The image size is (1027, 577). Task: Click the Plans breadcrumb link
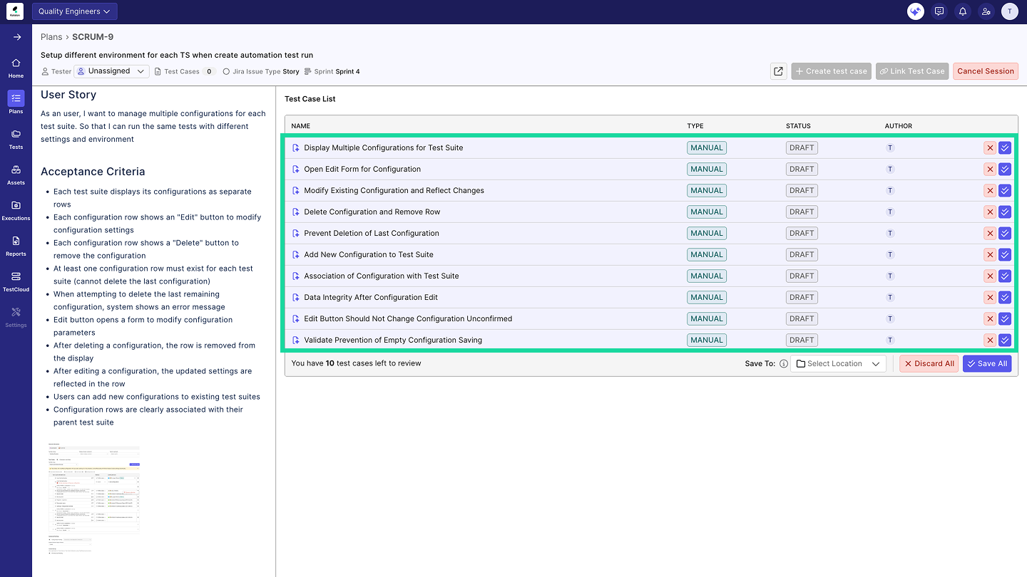coord(51,37)
